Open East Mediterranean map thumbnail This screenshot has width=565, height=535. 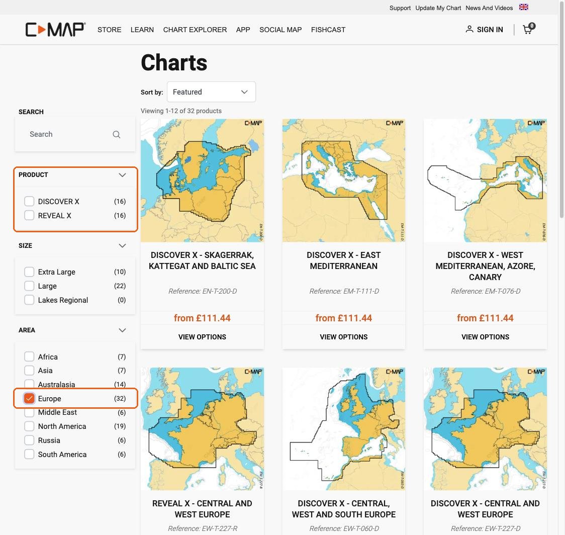click(343, 180)
